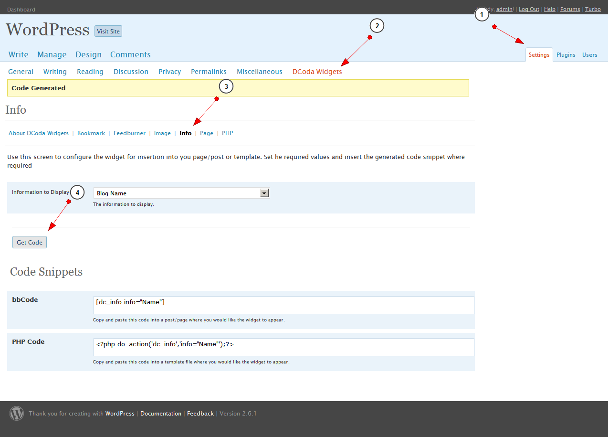Click the Get Code button
This screenshot has height=437, width=608.
(30, 242)
